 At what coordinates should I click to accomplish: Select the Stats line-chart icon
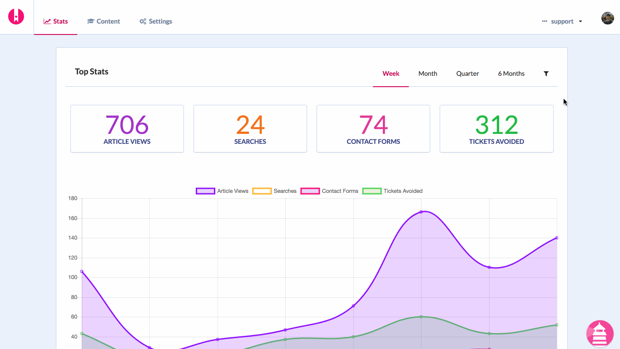(x=46, y=21)
